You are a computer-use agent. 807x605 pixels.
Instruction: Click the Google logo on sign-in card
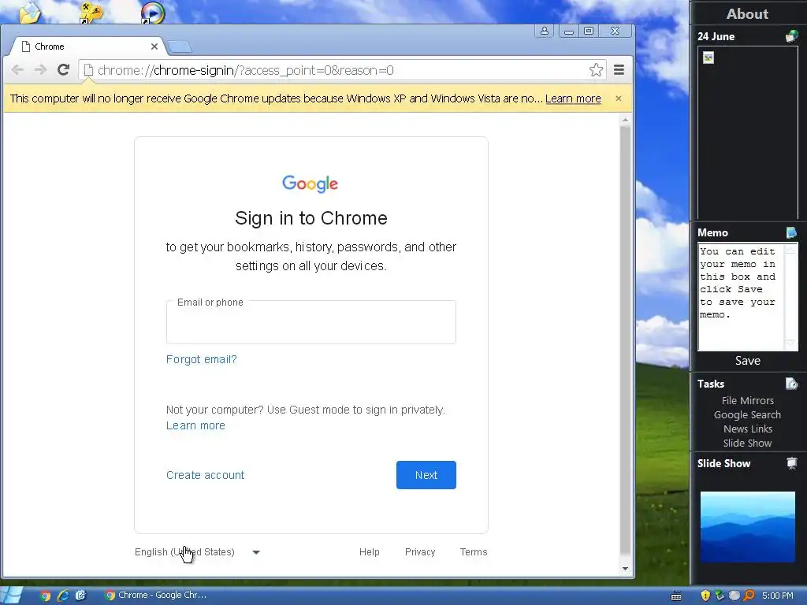311,184
